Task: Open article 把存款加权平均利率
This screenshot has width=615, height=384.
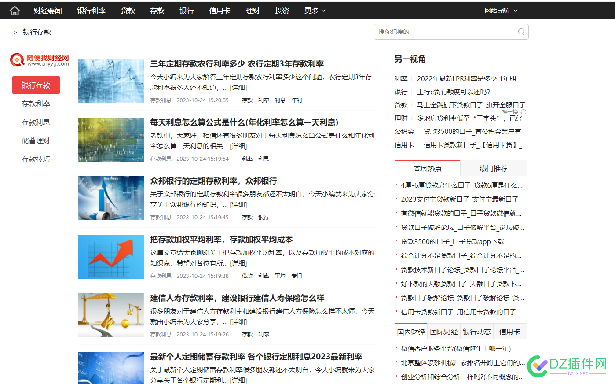Action: 221,240
